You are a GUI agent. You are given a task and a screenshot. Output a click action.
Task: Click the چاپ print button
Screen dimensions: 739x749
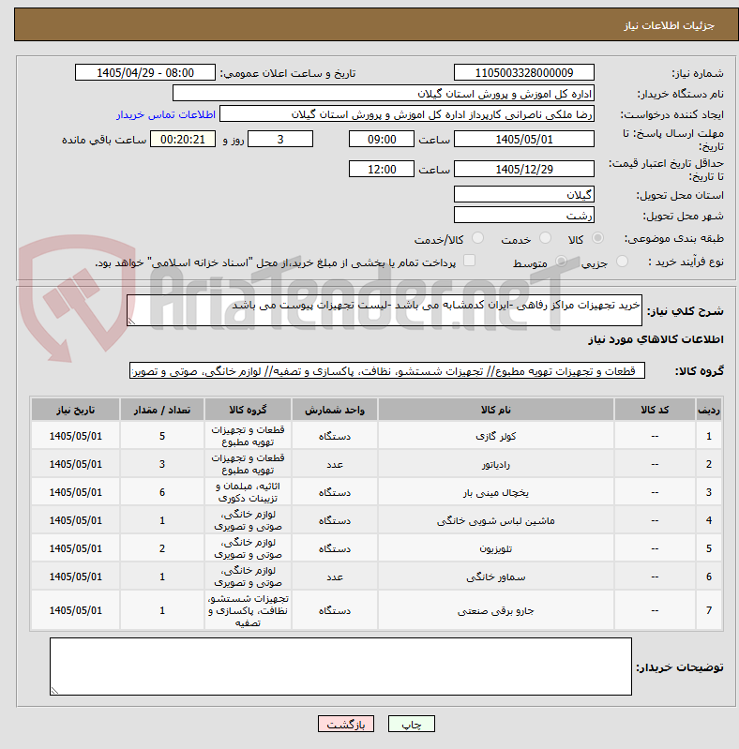coord(412,724)
